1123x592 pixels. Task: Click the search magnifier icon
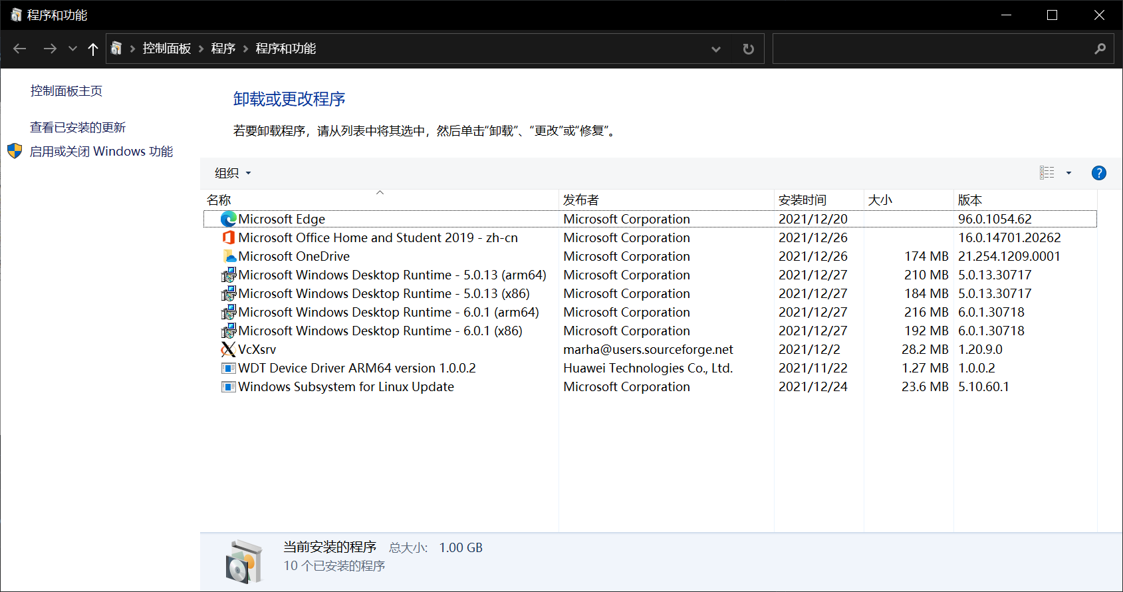[1100, 49]
